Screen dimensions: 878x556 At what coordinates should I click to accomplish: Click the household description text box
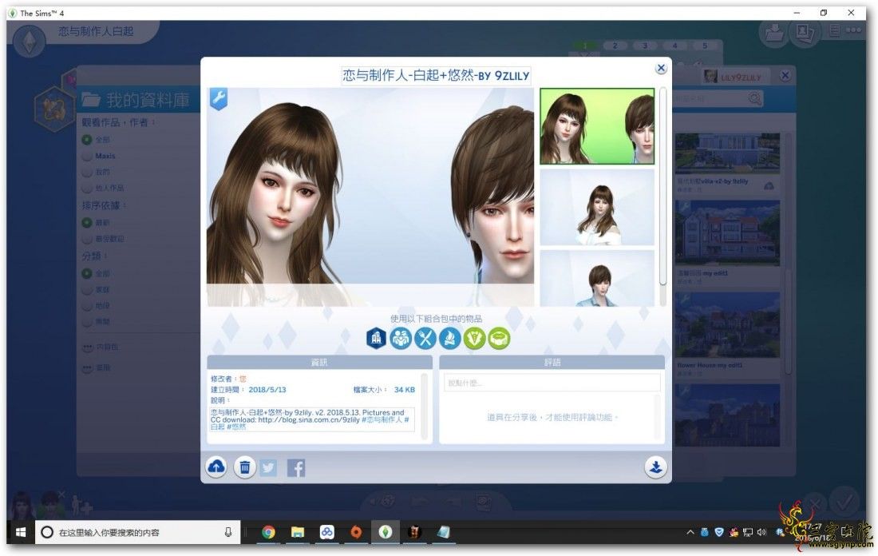[312, 419]
